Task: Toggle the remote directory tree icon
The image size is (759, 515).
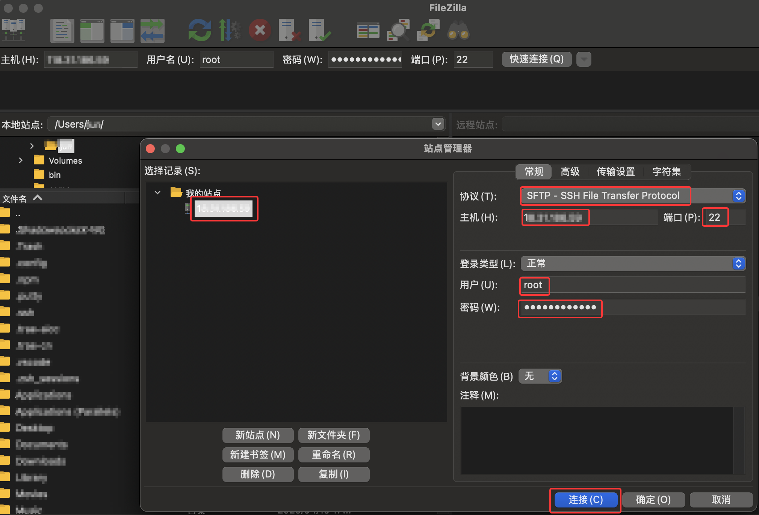Action: click(x=122, y=30)
